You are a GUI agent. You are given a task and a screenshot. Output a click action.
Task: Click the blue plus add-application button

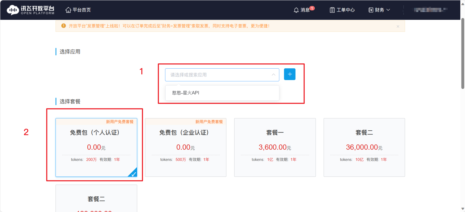coord(289,74)
